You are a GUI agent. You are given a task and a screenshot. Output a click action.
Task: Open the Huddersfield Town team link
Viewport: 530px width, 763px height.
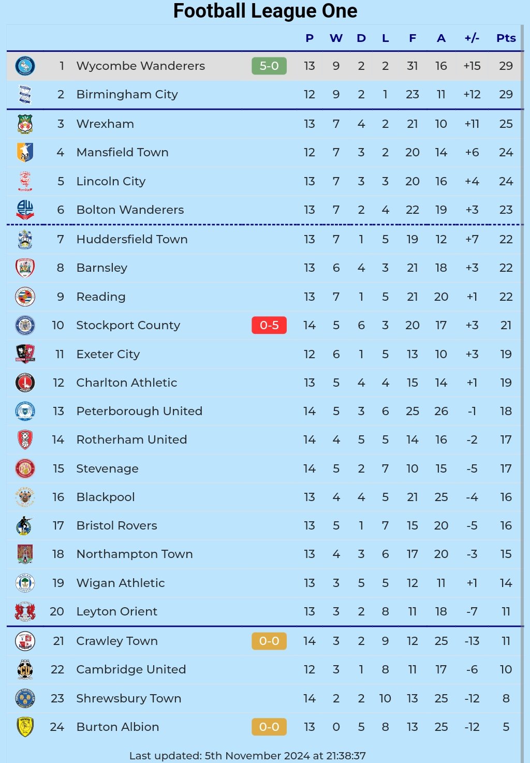pos(132,239)
